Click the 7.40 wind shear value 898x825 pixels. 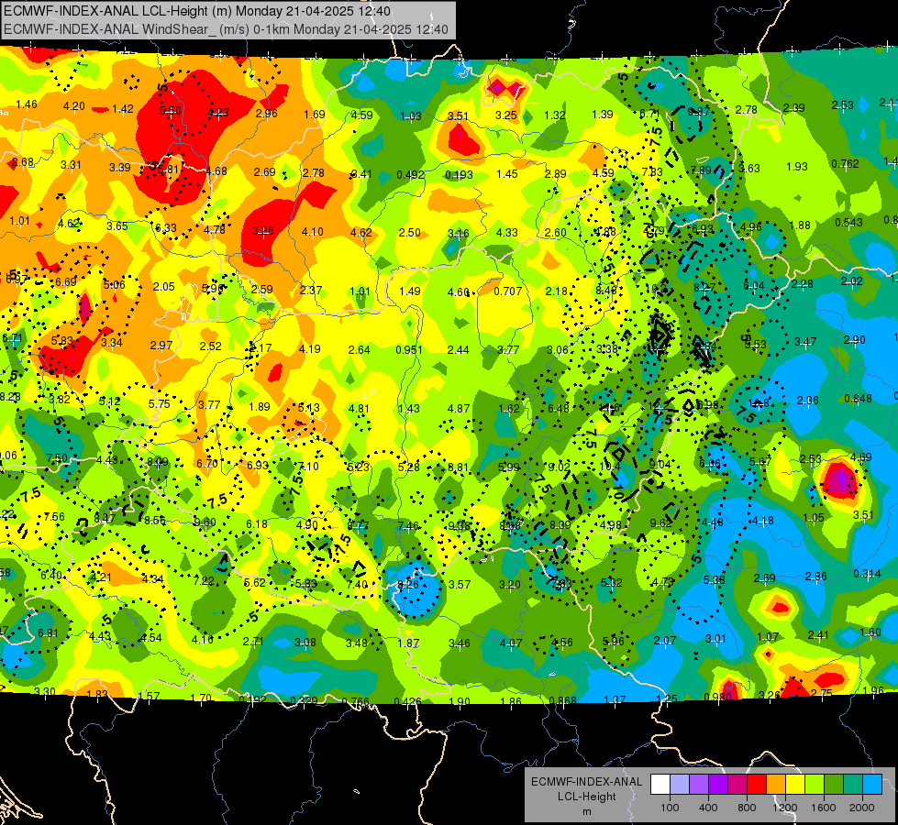pos(357,585)
